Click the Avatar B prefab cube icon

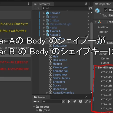click(47, 35)
